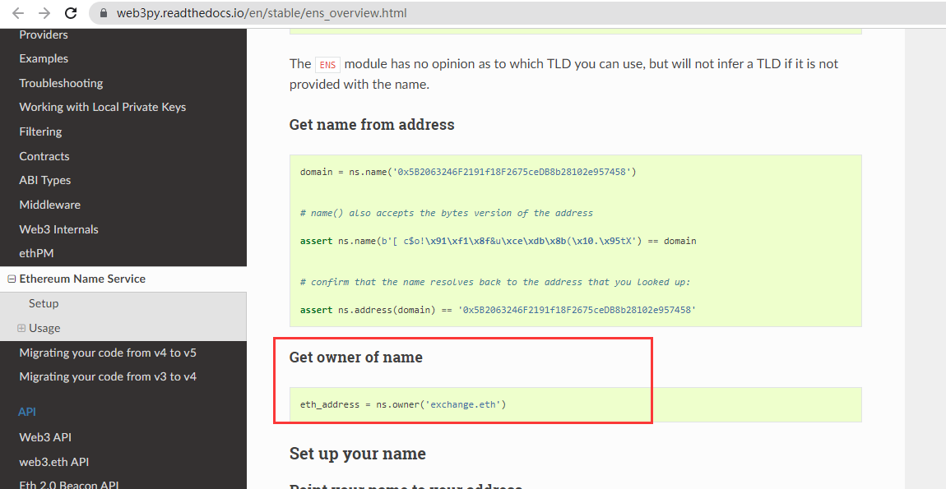
Task: Click the browser back arrow
Action: (x=18, y=12)
